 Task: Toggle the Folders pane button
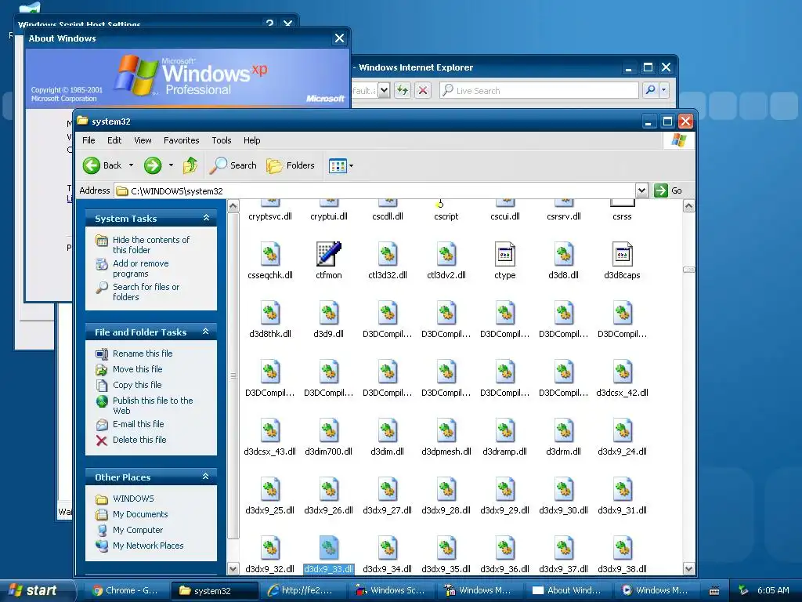[x=291, y=165]
